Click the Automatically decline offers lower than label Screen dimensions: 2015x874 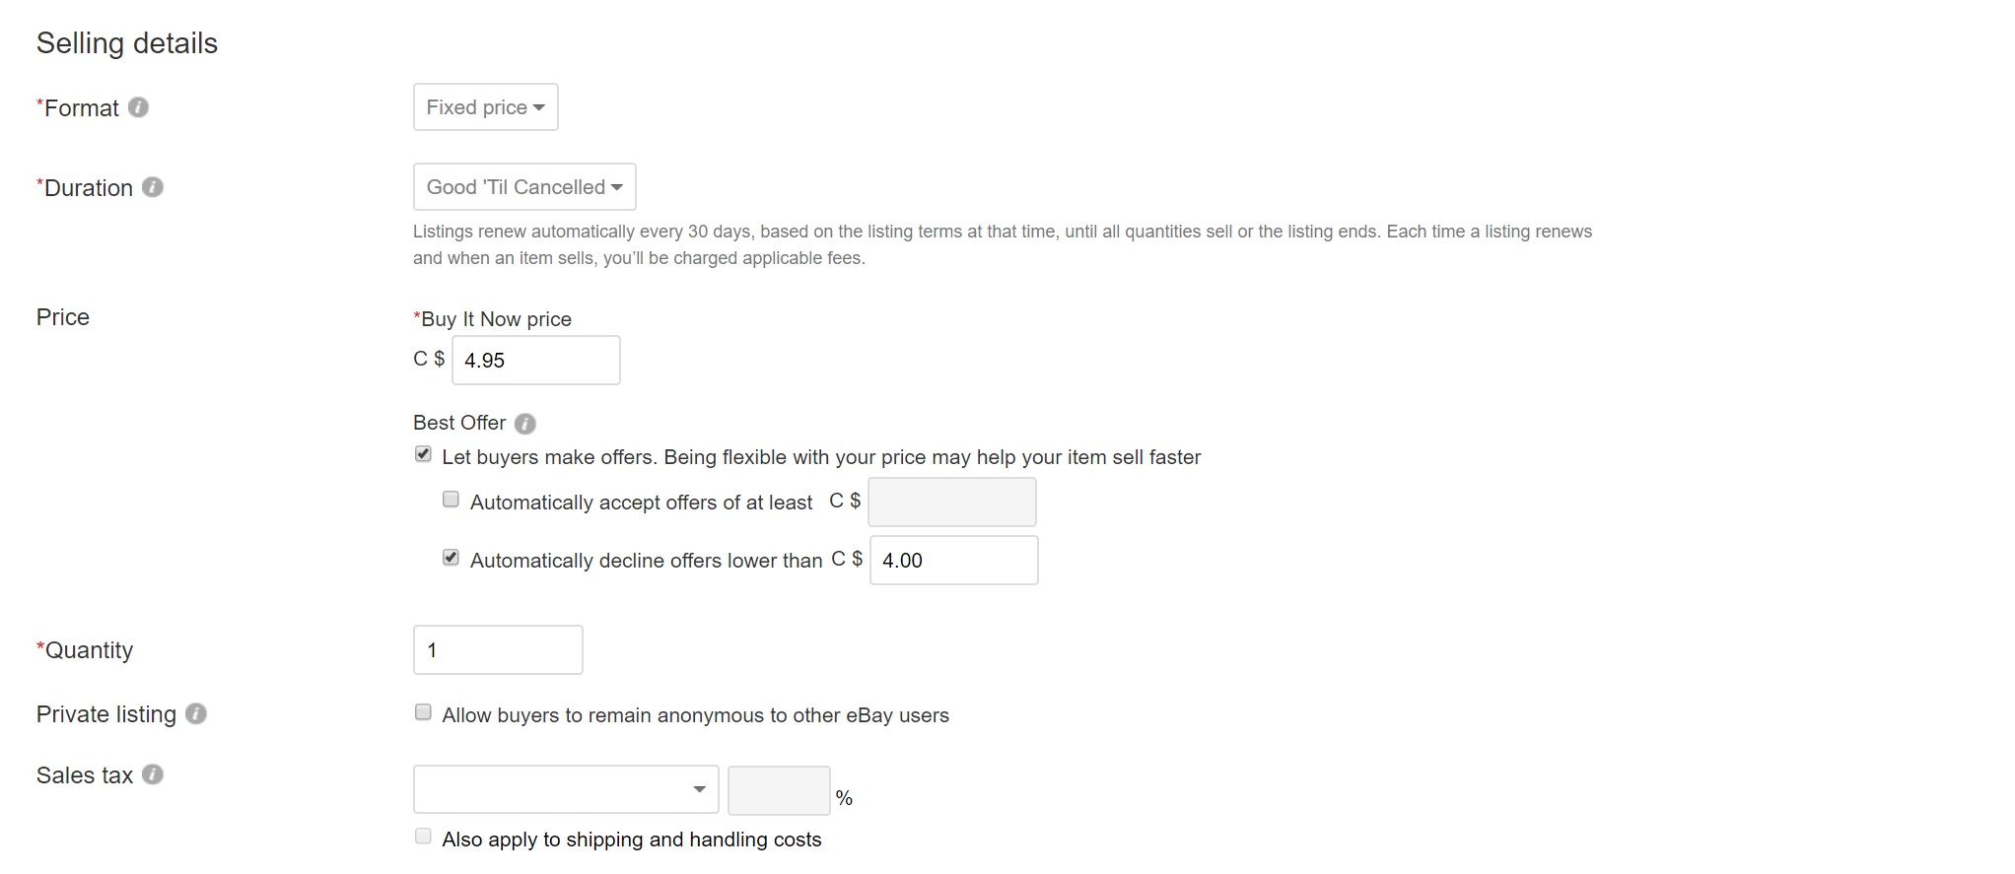click(x=646, y=561)
